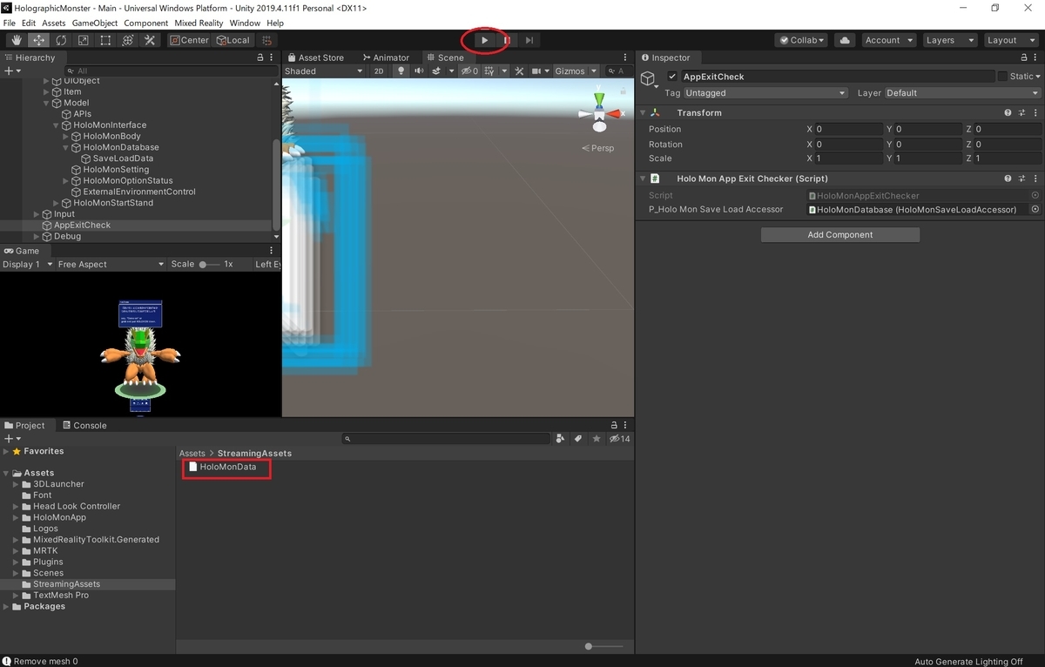The height and width of the screenshot is (667, 1045).
Task: Open custom editor tools wrench icon
Action: pyautogui.click(x=150, y=40)
